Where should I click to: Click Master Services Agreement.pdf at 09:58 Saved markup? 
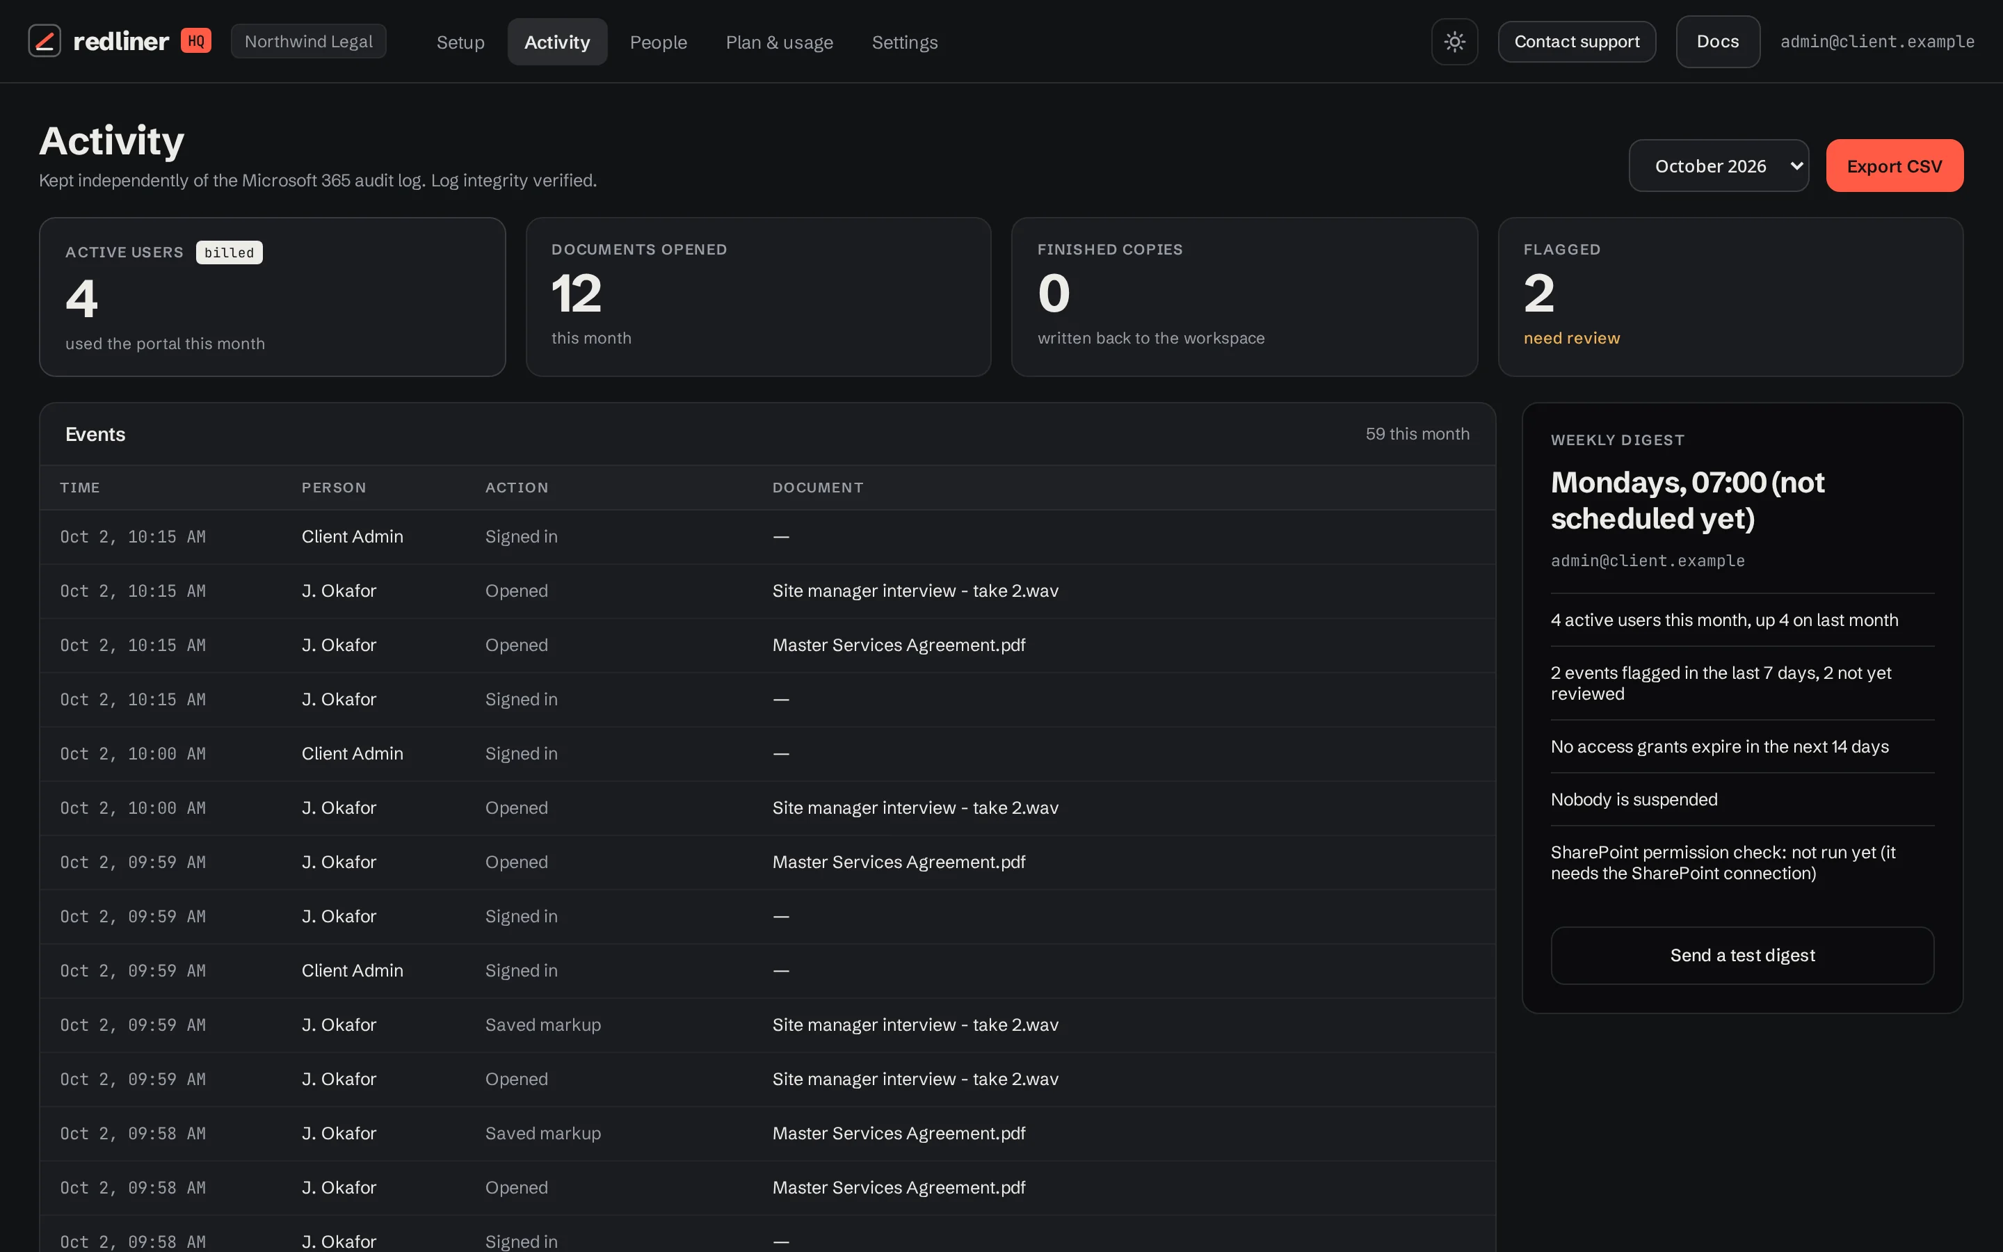898,1133
